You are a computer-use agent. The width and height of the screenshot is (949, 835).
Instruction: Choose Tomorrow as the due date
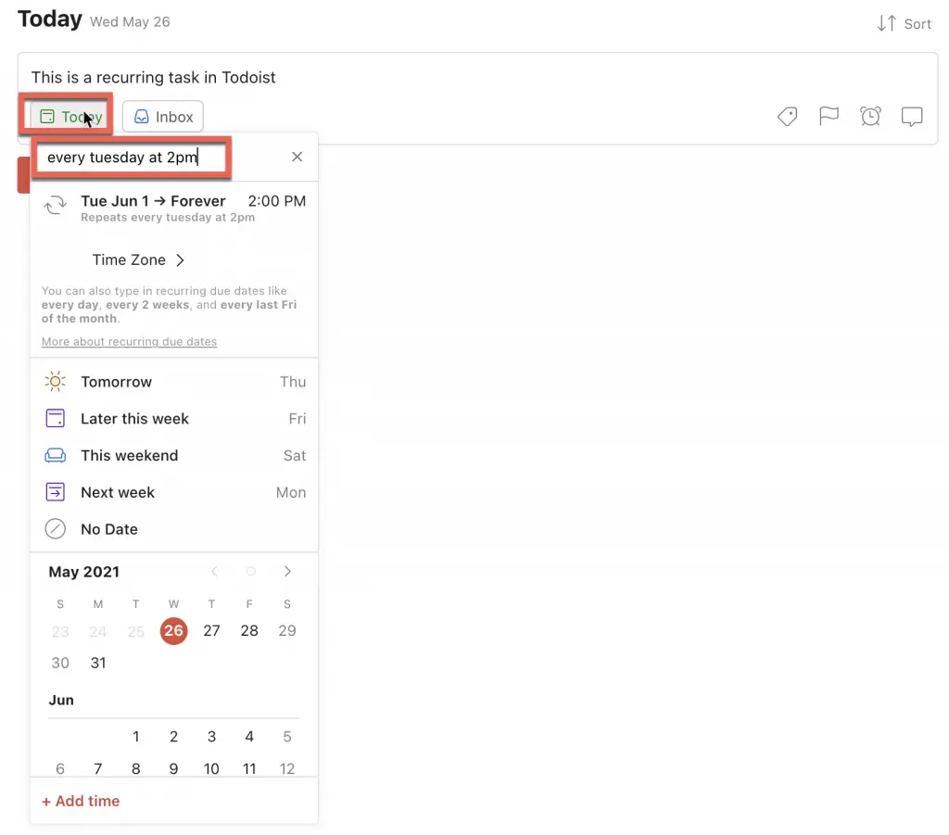(174, 382)
